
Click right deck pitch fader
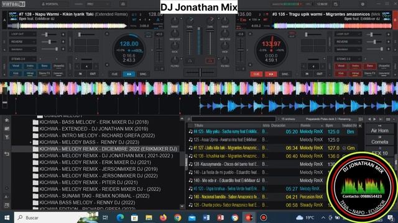(x=241, y=51)
